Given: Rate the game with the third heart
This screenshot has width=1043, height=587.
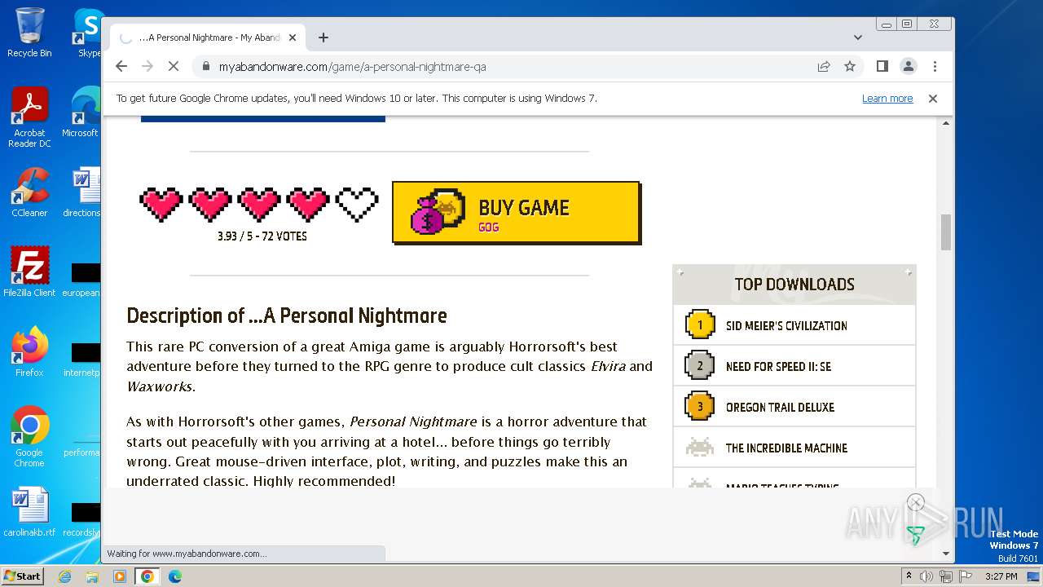Looking at the screenshot, I should pyautogui.click(x=259, y=205).
